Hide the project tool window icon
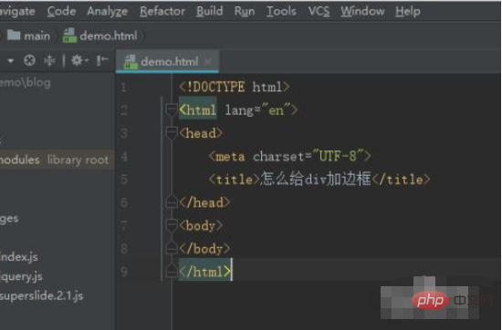 point(102,60)
